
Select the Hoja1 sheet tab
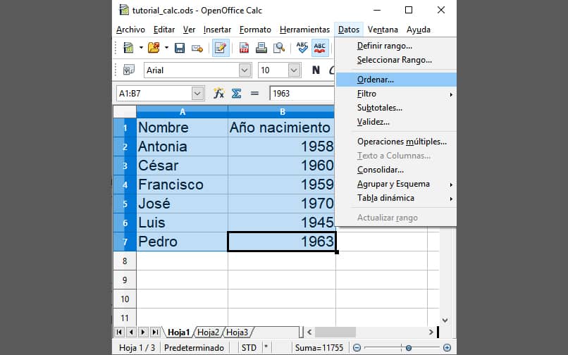[179, 332]
